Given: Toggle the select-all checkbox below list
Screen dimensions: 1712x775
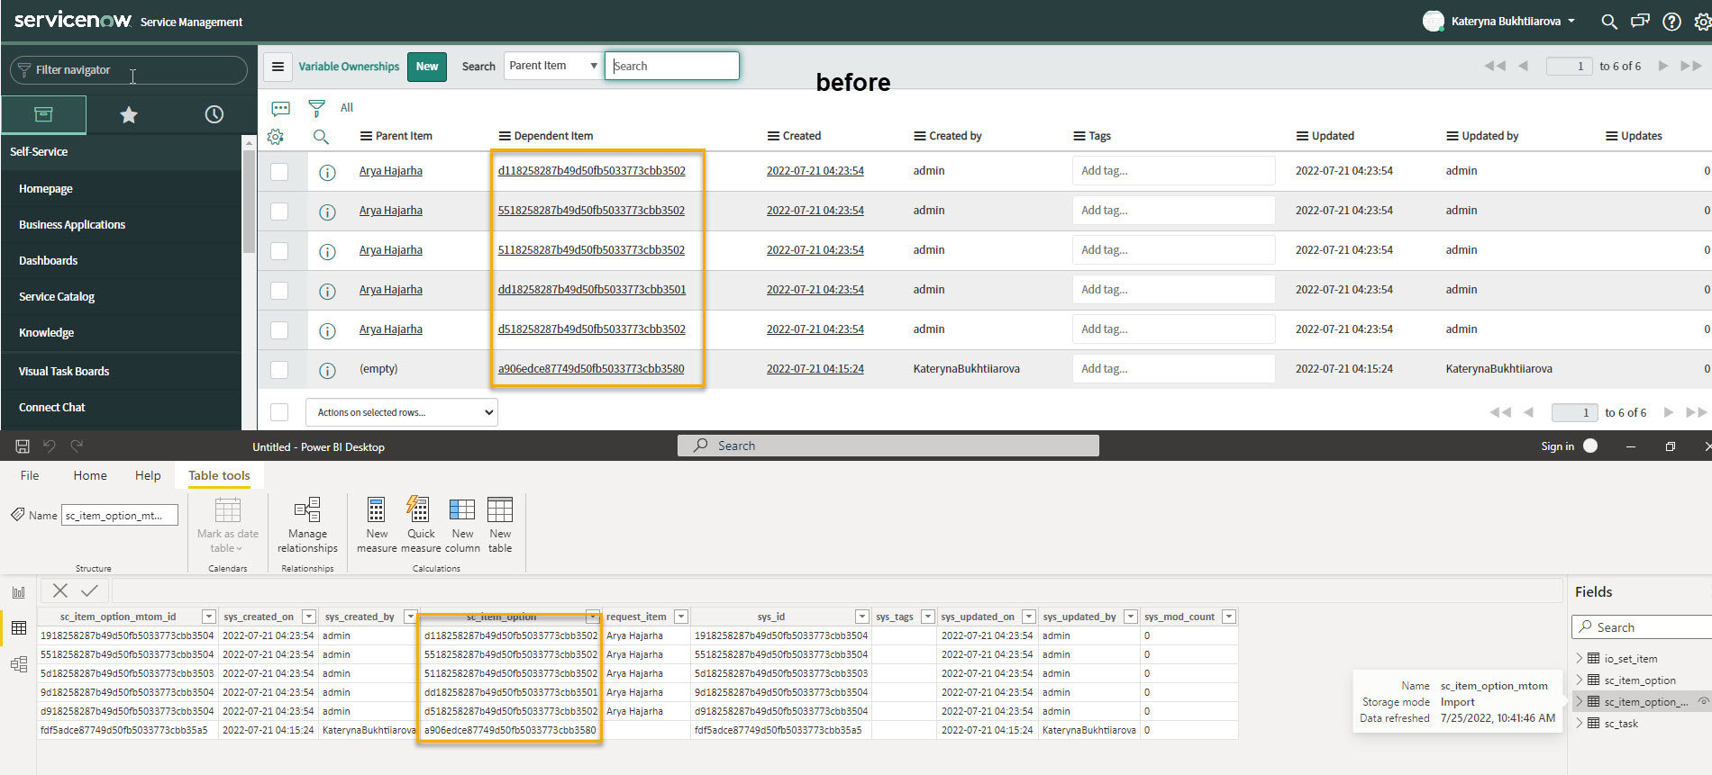Looking at the screenshot, I should (x=279, y=412).
